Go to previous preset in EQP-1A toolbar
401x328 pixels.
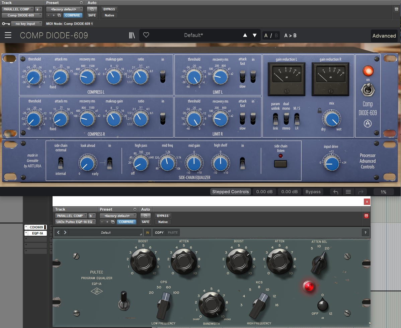(x=58, y=232)
